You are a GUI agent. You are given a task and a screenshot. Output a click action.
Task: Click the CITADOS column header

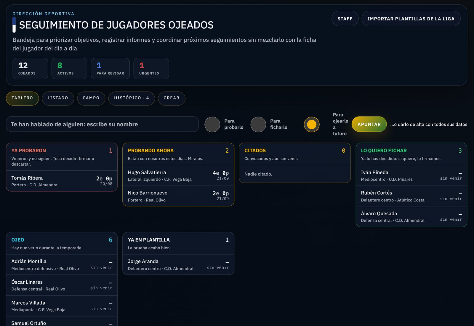[295, 154]
